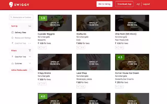Click the Restaurant Ratings star icon
This screenshot has height=104, width=167.
tap(13, 38)
